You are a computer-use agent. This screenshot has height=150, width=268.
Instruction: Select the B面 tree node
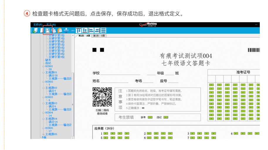coord(44,137)
